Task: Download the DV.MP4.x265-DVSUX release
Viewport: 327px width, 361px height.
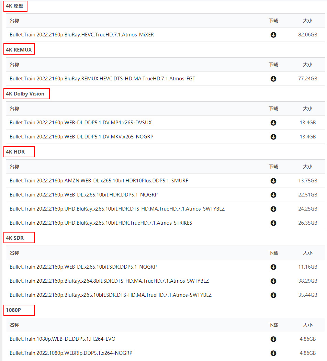Action: tap(273, 123)
